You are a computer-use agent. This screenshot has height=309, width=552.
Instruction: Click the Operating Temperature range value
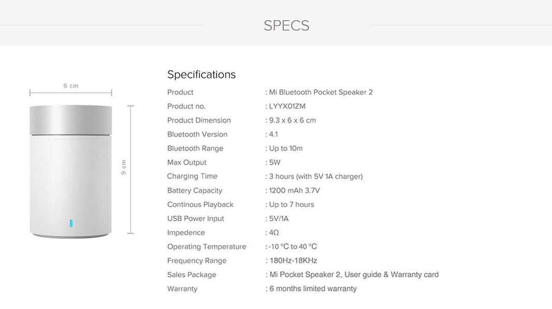point(293,247)
